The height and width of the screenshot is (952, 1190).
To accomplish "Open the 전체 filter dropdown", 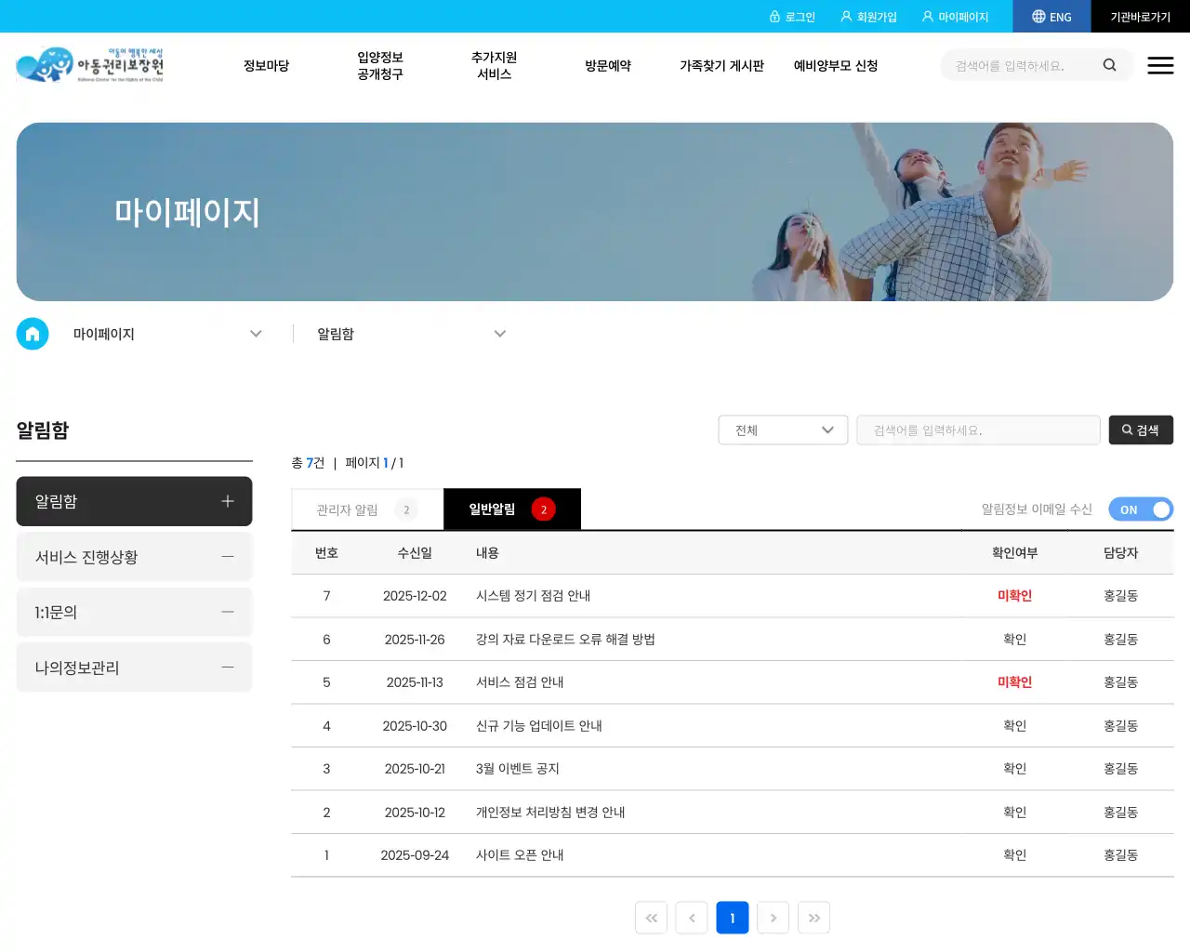I will pyautogui.click(x=783, y=430).
